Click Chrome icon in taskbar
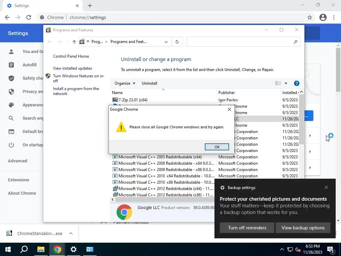The height and width of the screenshot is (256, 341). pos(57,249)
